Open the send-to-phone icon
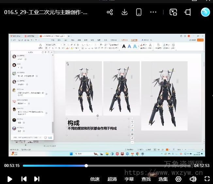The height and width of the screenshot is (184, 213). tap(139, 12)
